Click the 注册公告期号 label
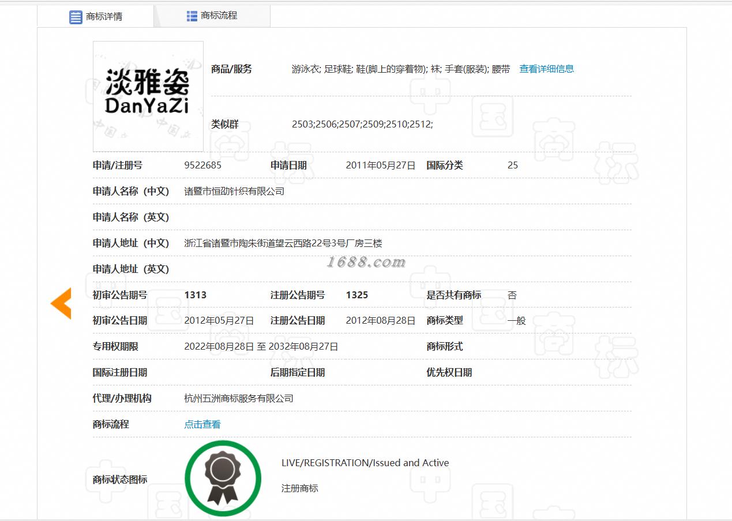 click(x=298, y=295)
